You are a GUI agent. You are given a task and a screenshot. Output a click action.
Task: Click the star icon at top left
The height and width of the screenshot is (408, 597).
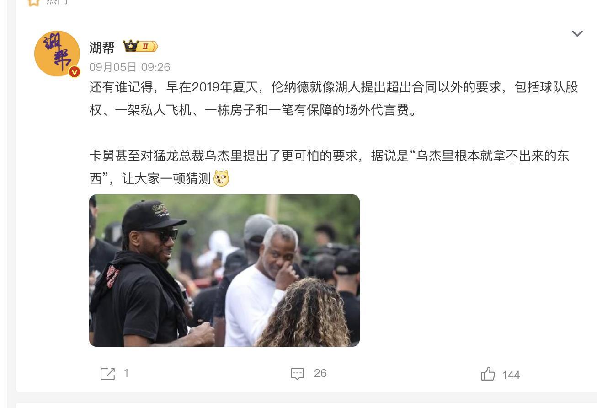click(x=33, y=1)
